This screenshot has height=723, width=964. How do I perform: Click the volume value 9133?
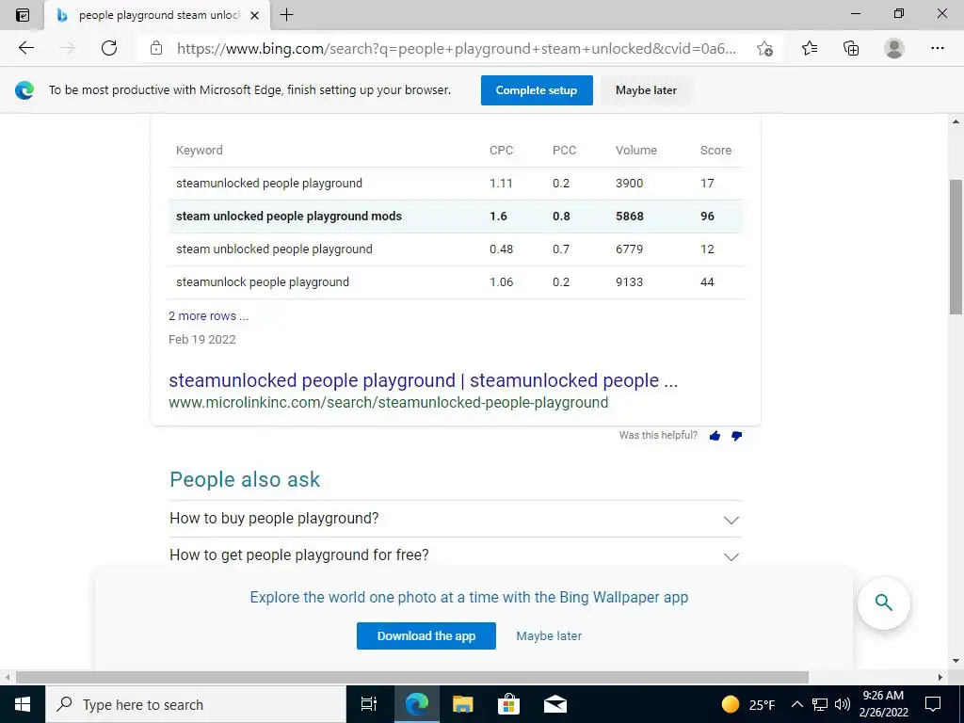[x=629, y=282]
